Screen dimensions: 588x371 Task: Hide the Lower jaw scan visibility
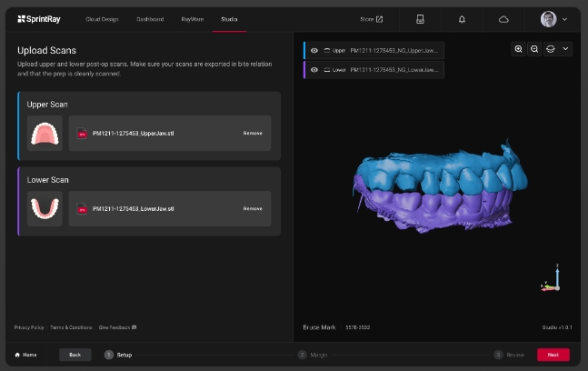click(x=314, y=69)
